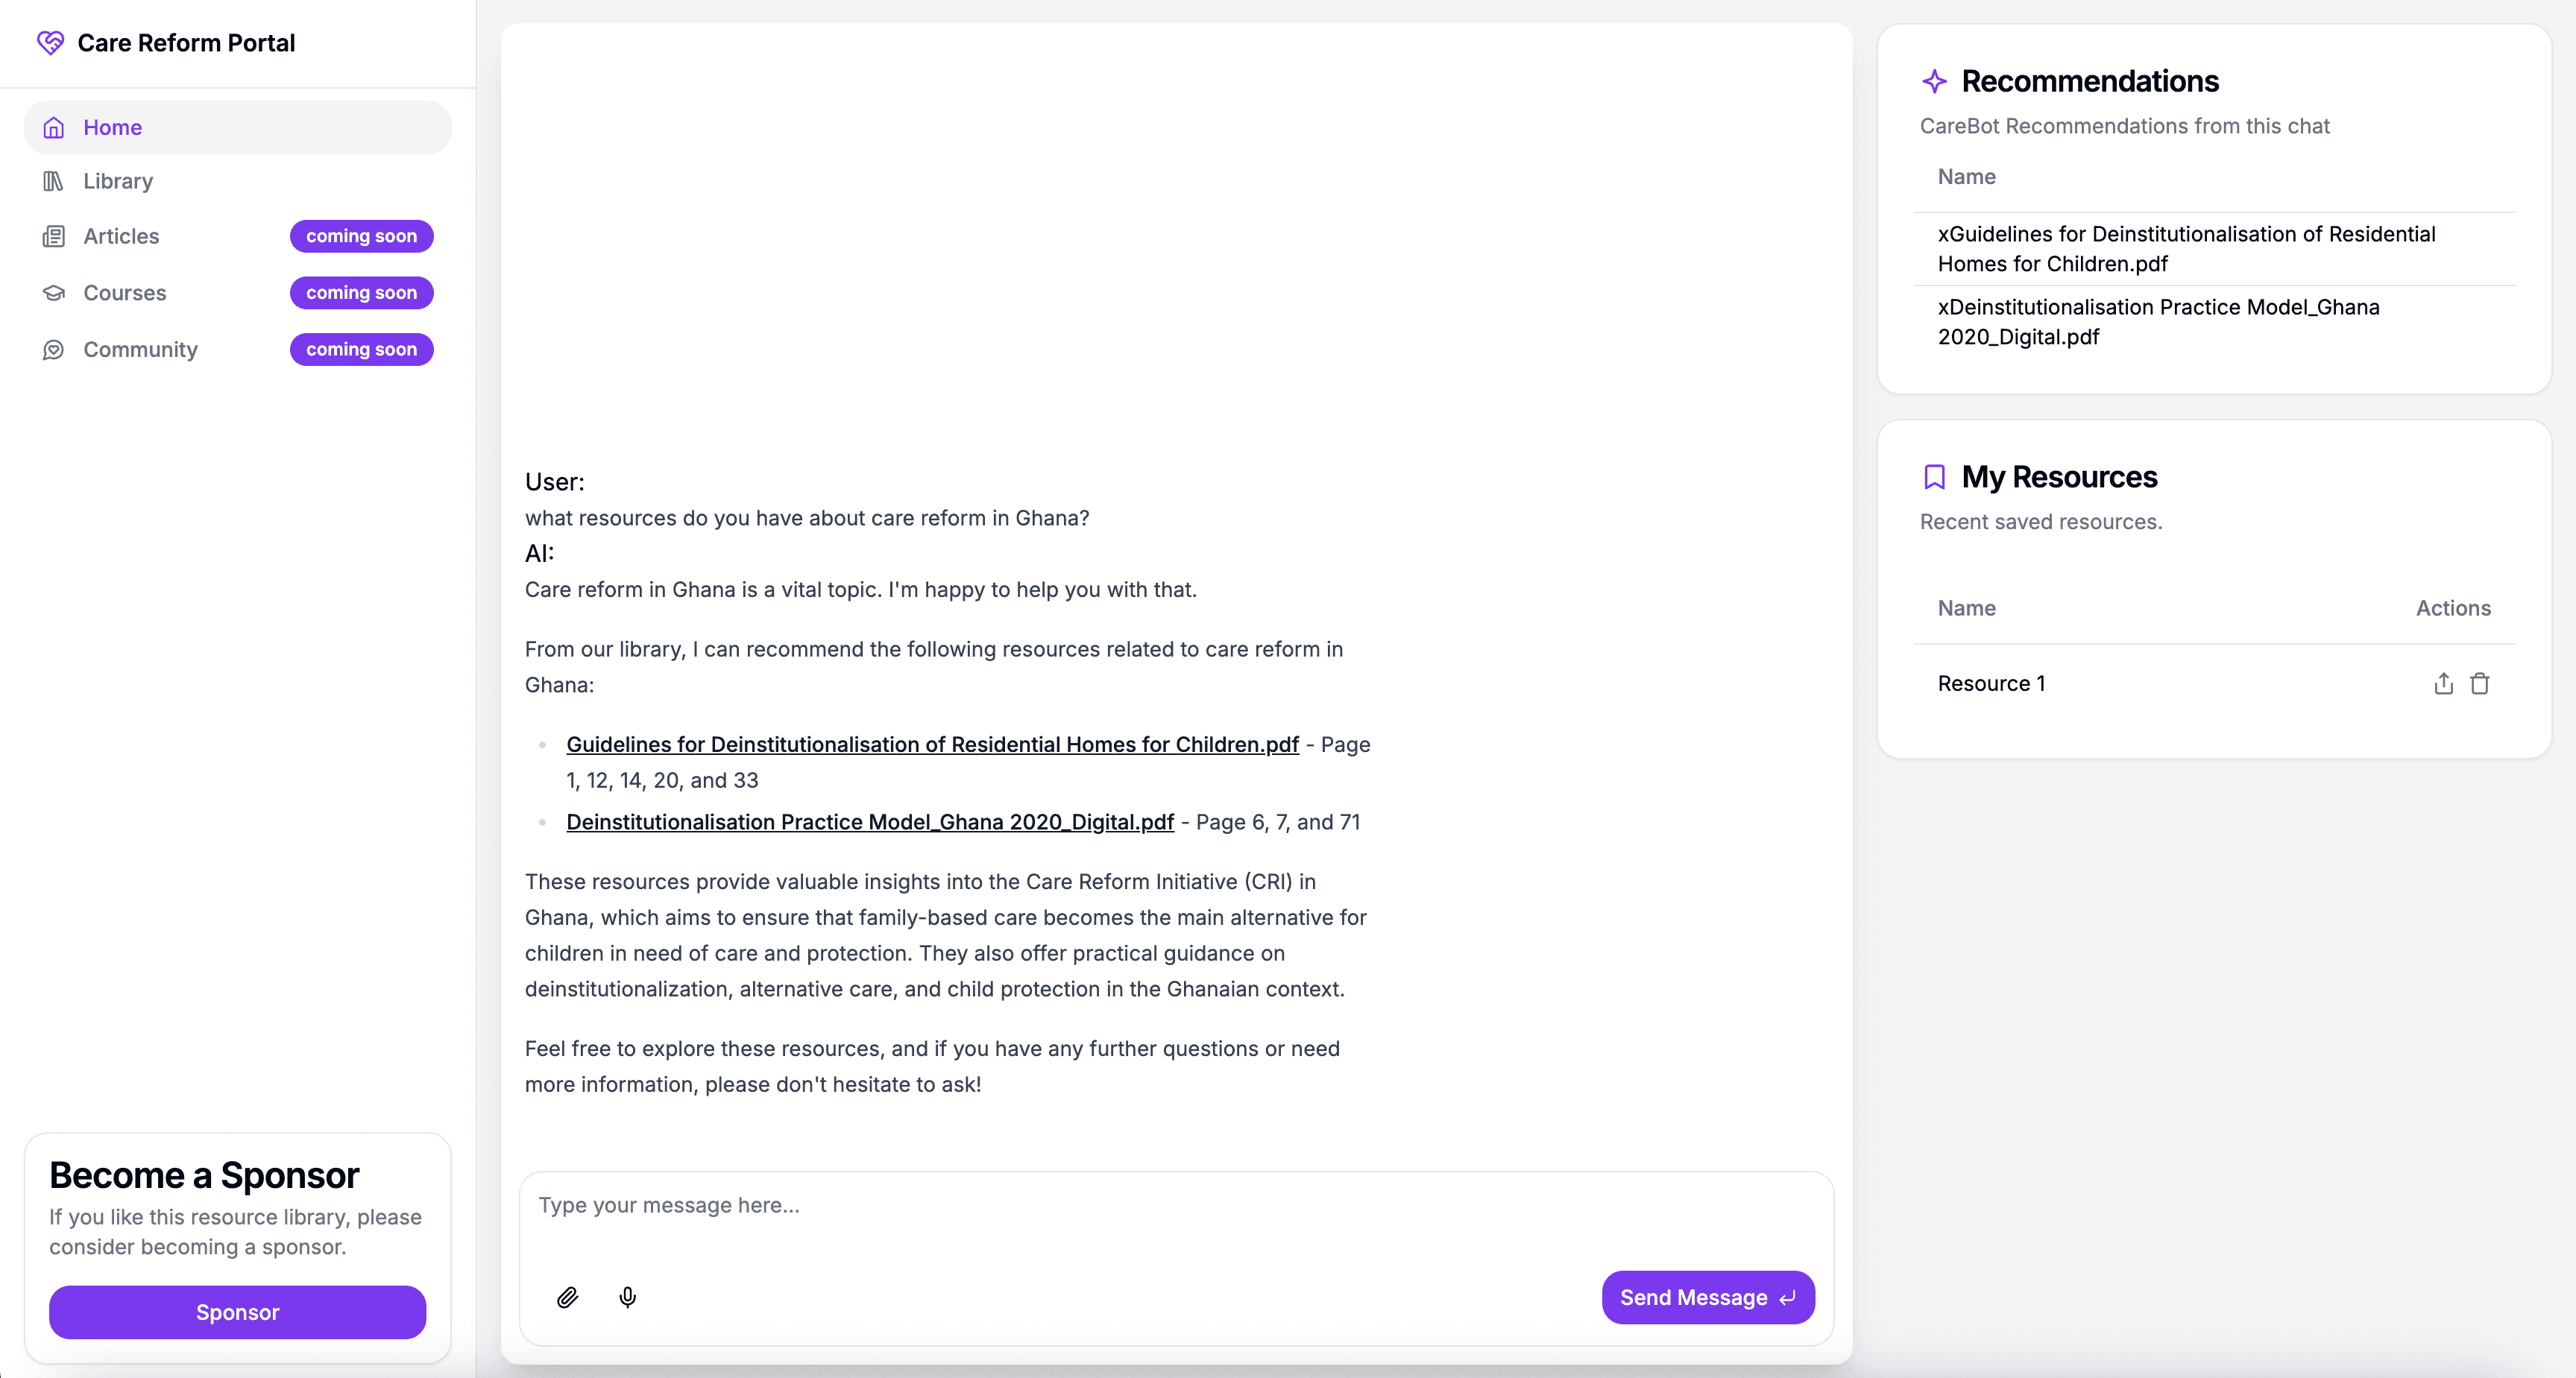
Task: Click the sparkle icon beside Recommendations
Action: tap(1934, 81)
